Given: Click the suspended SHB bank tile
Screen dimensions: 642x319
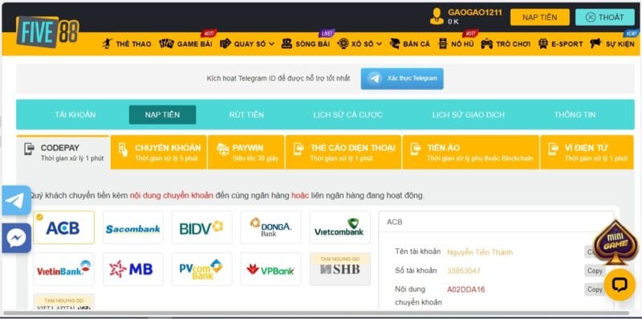Looking at the screenshot, I should click(339, 269).
